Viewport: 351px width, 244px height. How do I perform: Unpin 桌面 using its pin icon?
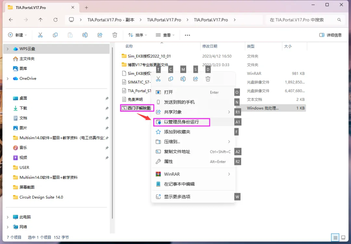[107, 99]
